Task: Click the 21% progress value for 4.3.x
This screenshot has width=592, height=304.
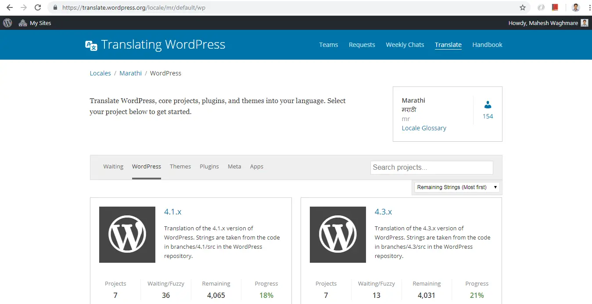Action: (477, 295)
